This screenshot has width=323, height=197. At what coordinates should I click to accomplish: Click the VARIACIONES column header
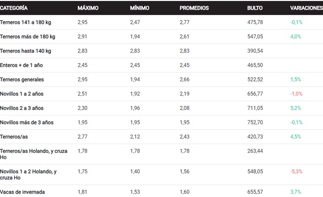[x=306, y=8]
